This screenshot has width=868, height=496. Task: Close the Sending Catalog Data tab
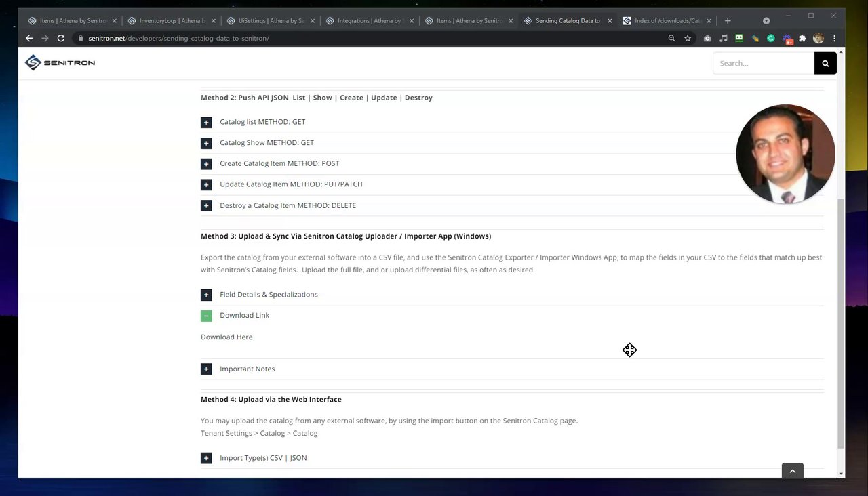[x=610, y=21]
